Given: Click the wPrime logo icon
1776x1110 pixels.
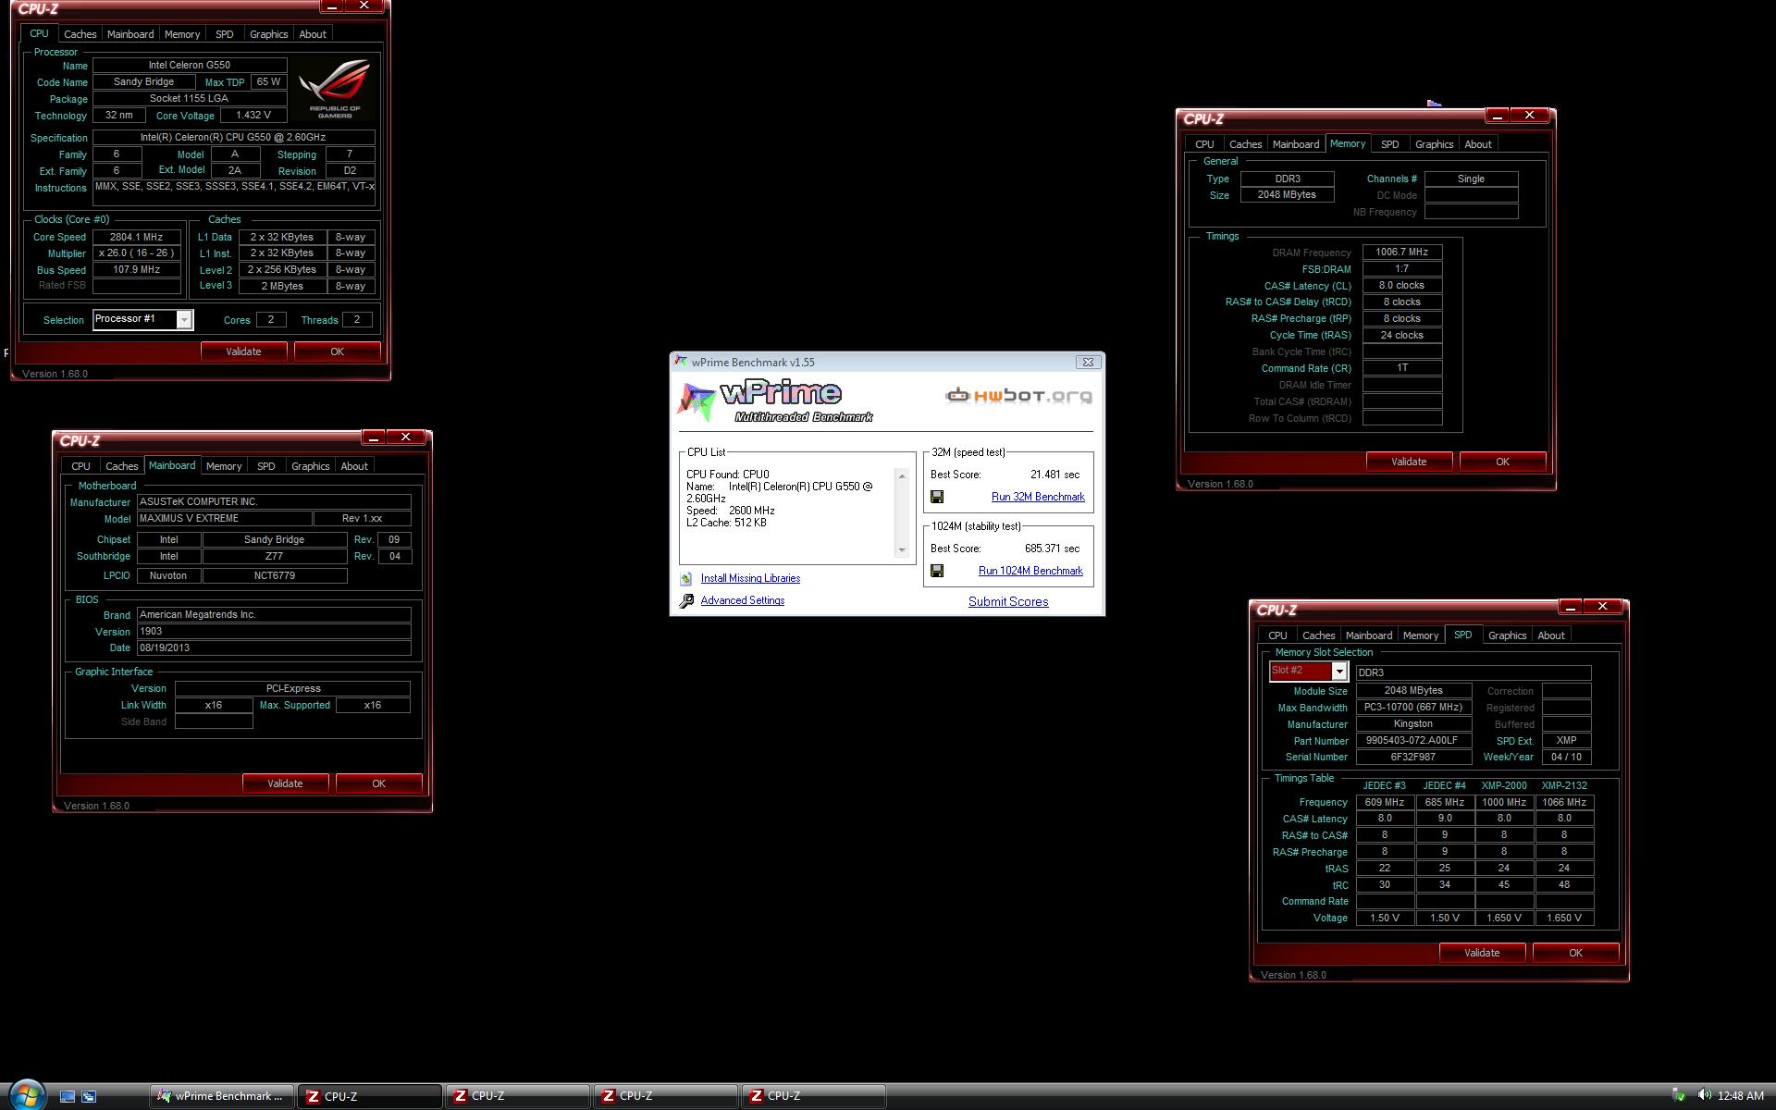Looking at the screenshot, I should click(697, 401).
